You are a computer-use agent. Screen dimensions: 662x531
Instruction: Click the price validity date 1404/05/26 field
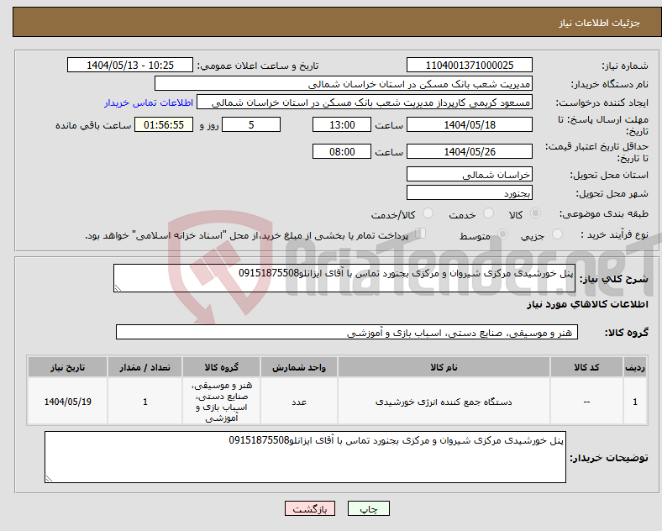click(x=470, y=151)
